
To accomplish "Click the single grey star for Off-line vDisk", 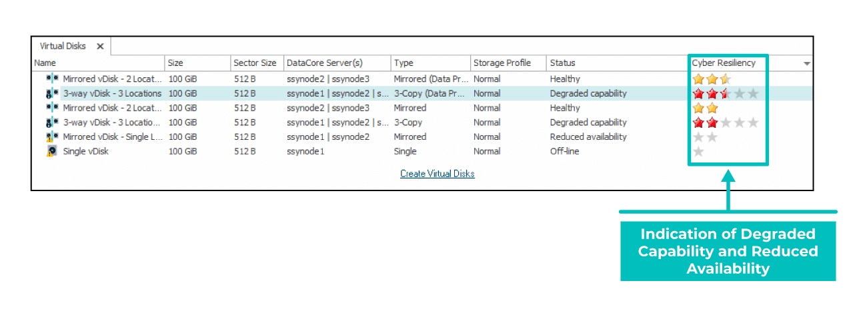I will click(x=698, y=151).
